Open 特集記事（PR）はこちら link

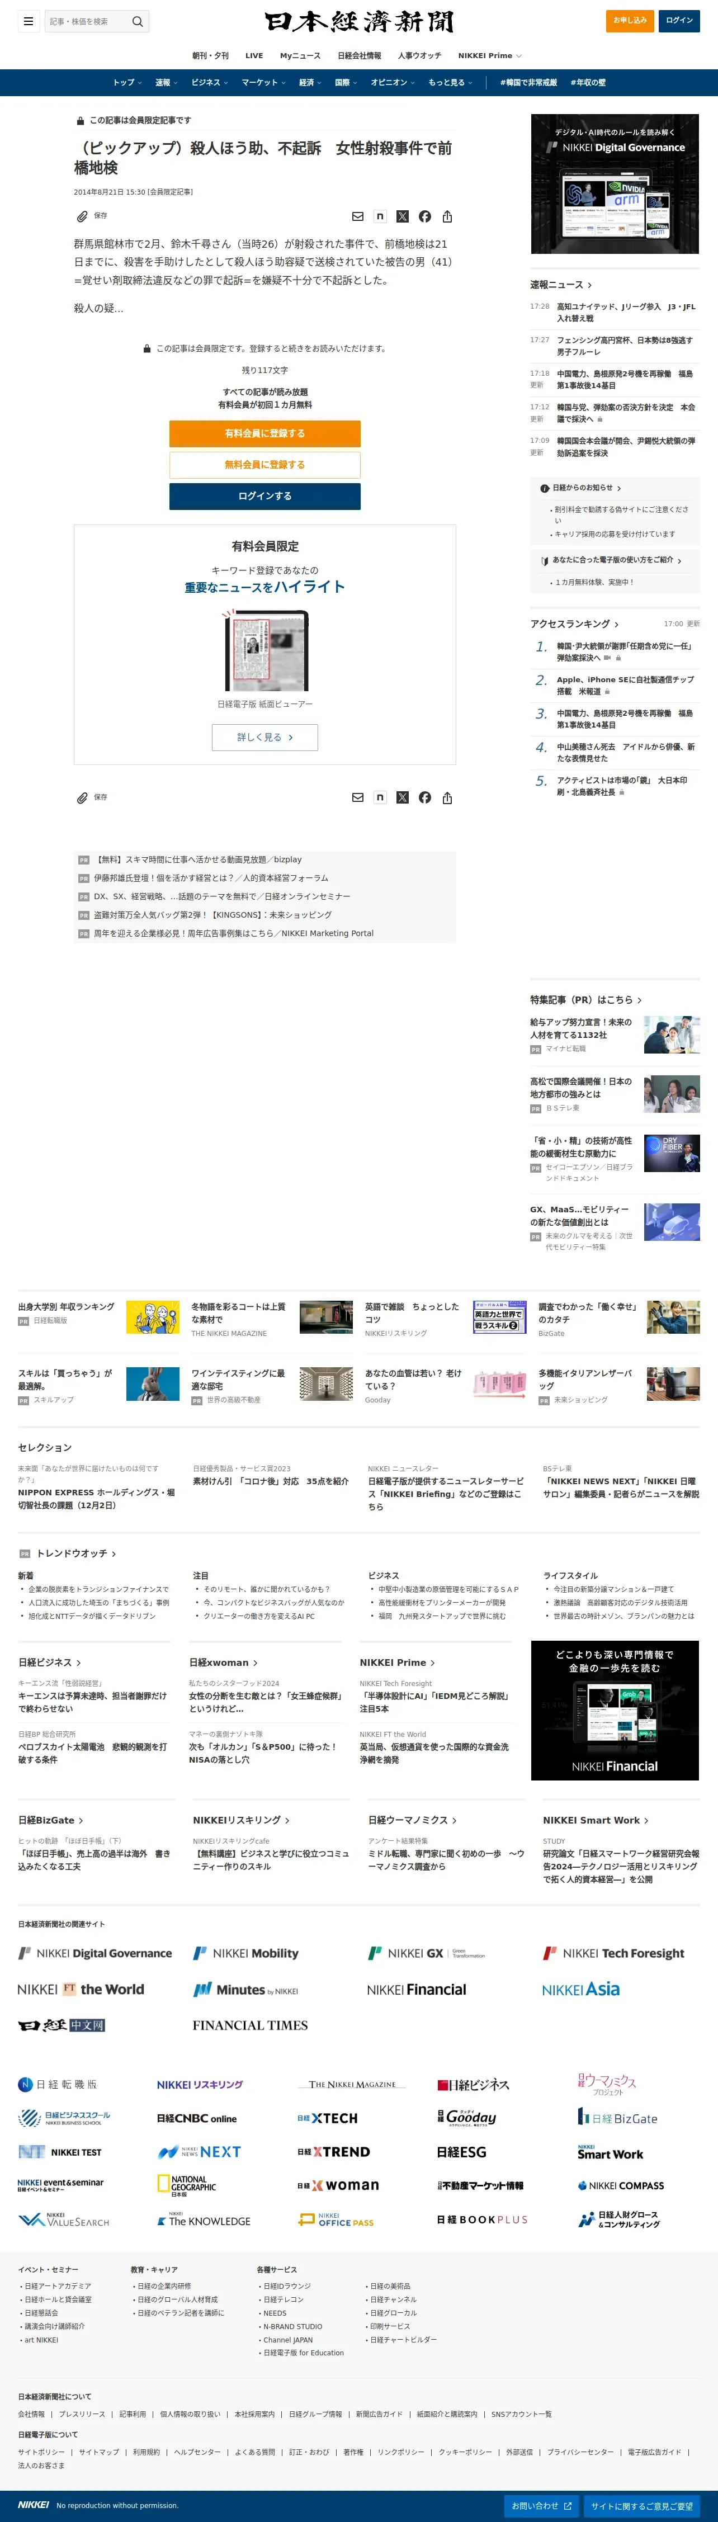(586, 1000)
